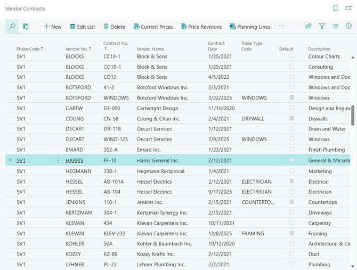
Task: Open page in new window icon
Action: (x=348, y=9)
